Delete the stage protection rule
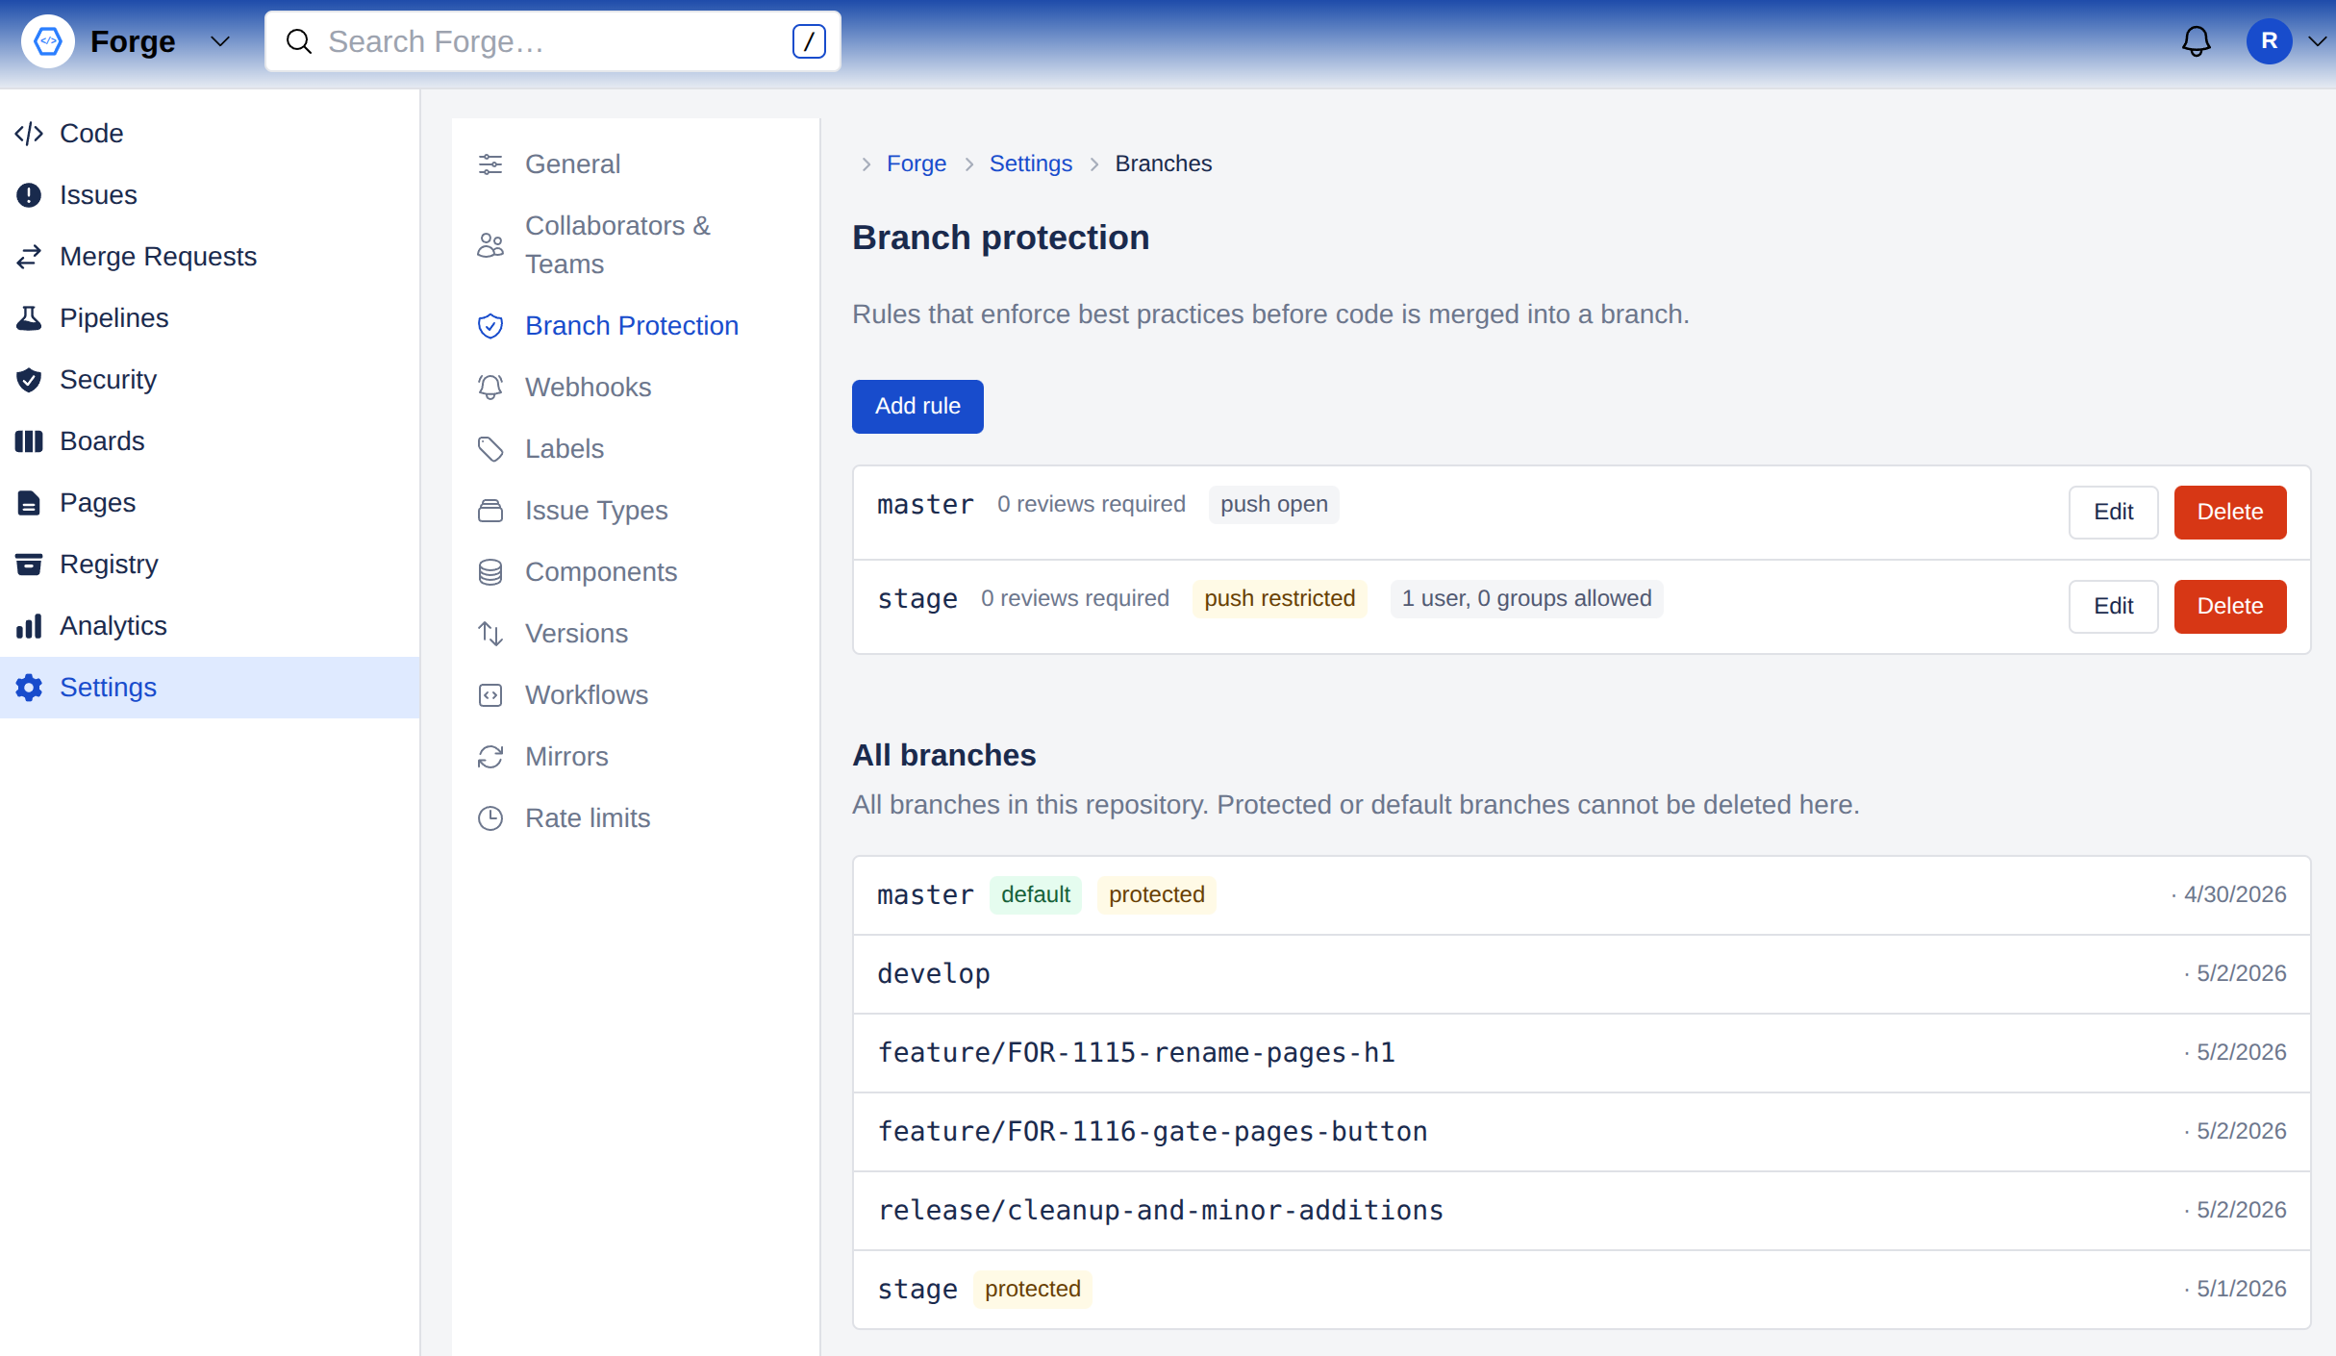This screenshot has height=1356, width=2336. click(2230, 607)
